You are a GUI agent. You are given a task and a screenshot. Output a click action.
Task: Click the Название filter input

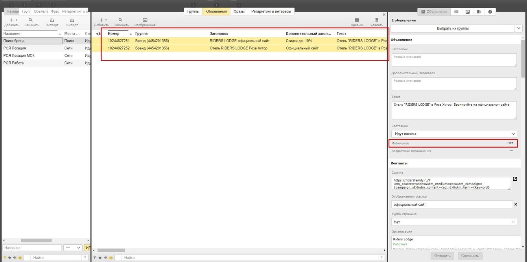point(32,248)
